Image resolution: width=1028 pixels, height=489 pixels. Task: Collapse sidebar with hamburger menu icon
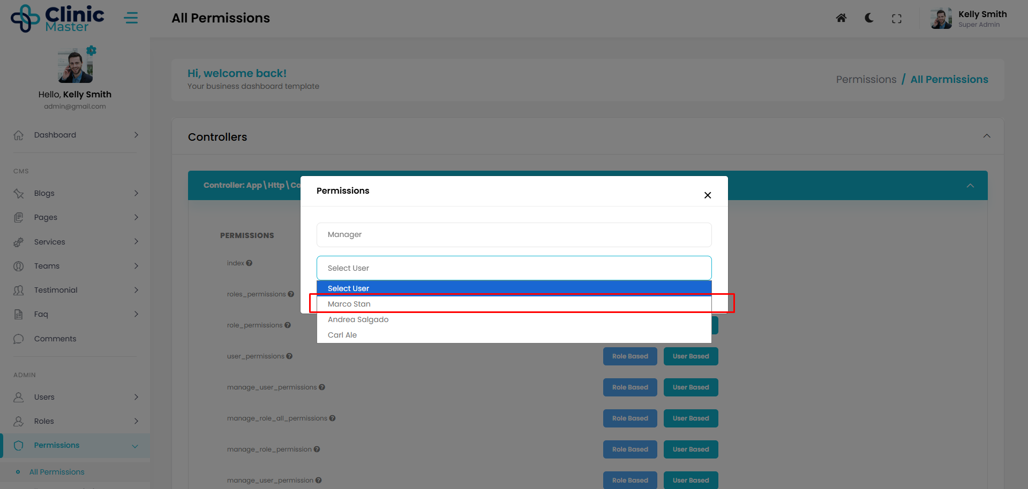[x=131, y=18]
